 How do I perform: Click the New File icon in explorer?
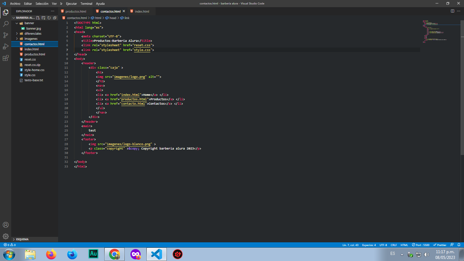pyautogui.click(x=38, y=18)
